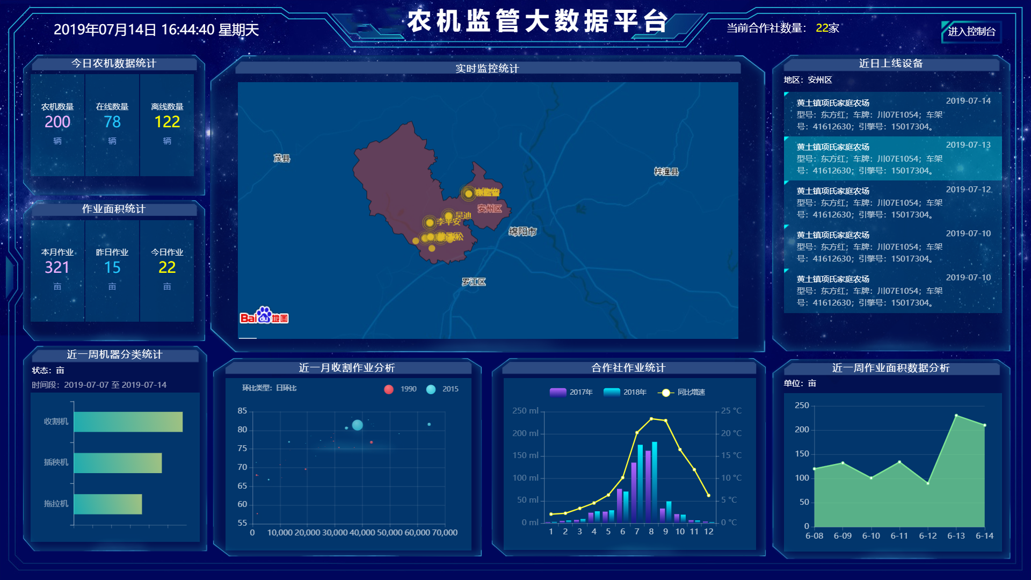Image resolution: width=1031 pixels, height=580 pixels.
Task: Select the 2019-07-14 device entry
Action: click(x=892, y=114)
